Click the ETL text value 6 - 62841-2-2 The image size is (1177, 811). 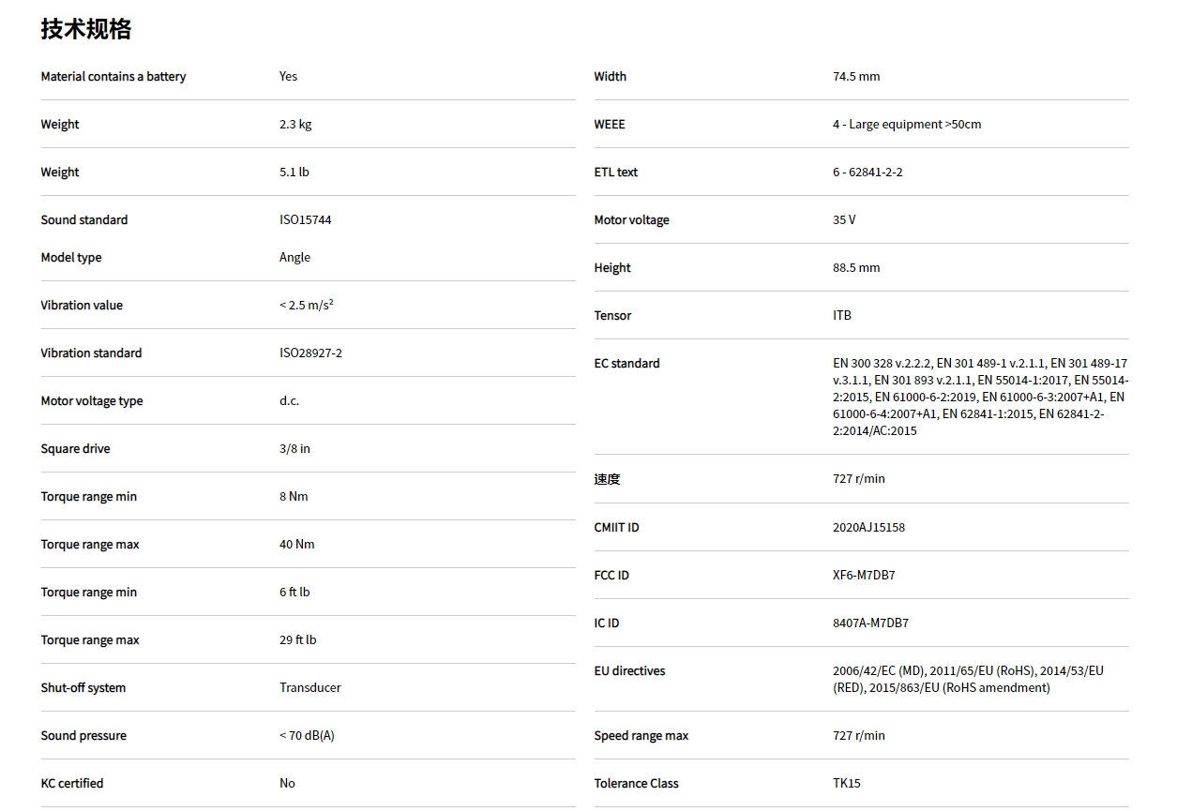point(868,173)
